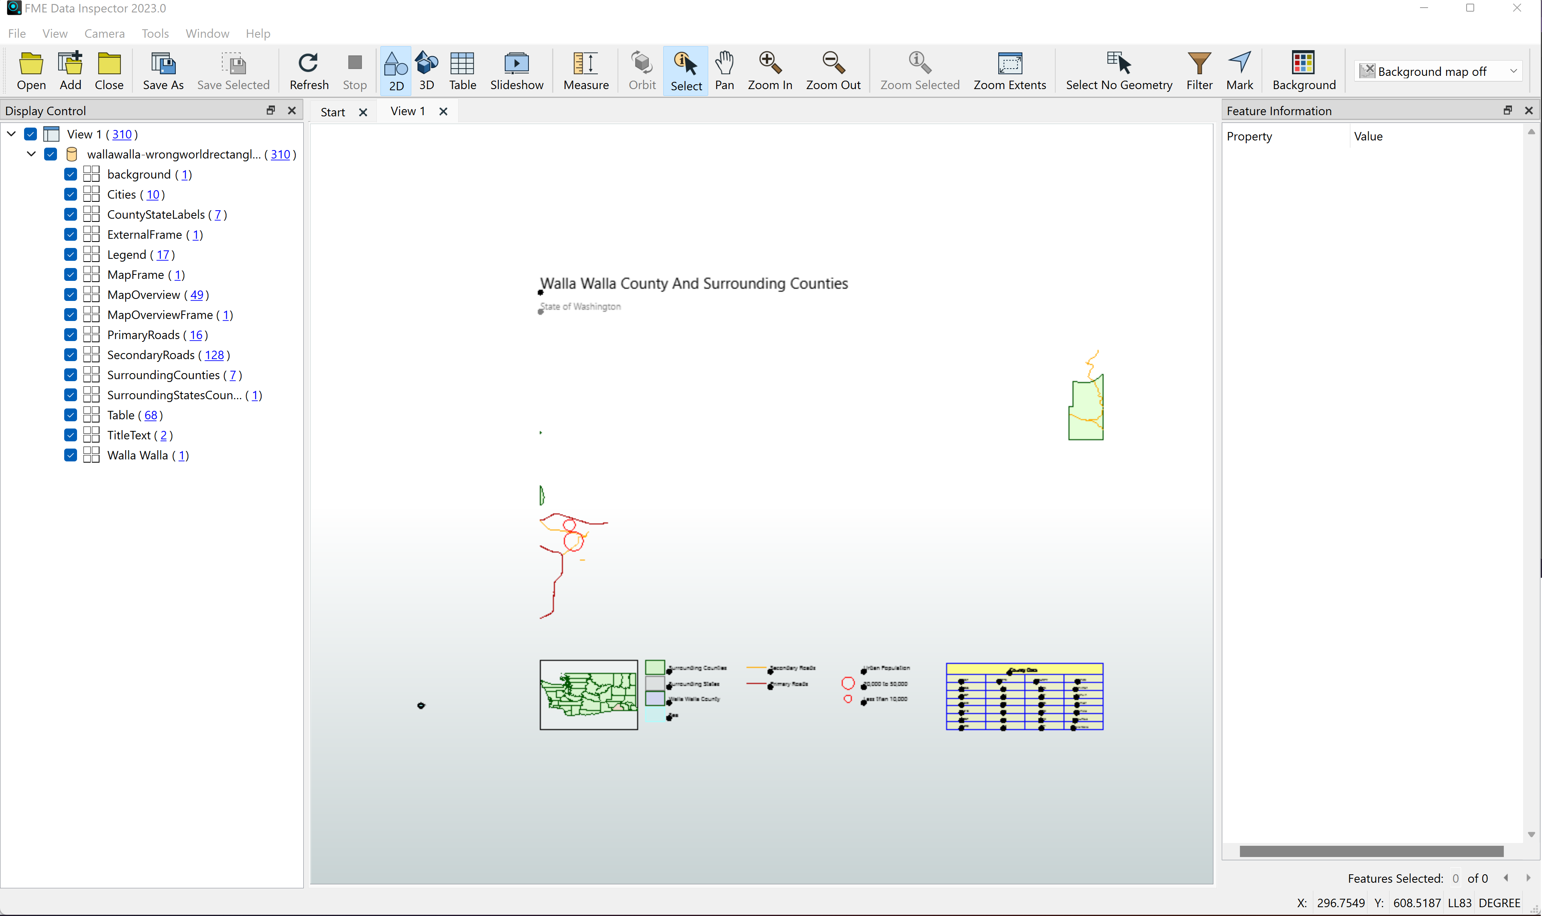Click the Legend count link 17

click(x=163, y=254)
